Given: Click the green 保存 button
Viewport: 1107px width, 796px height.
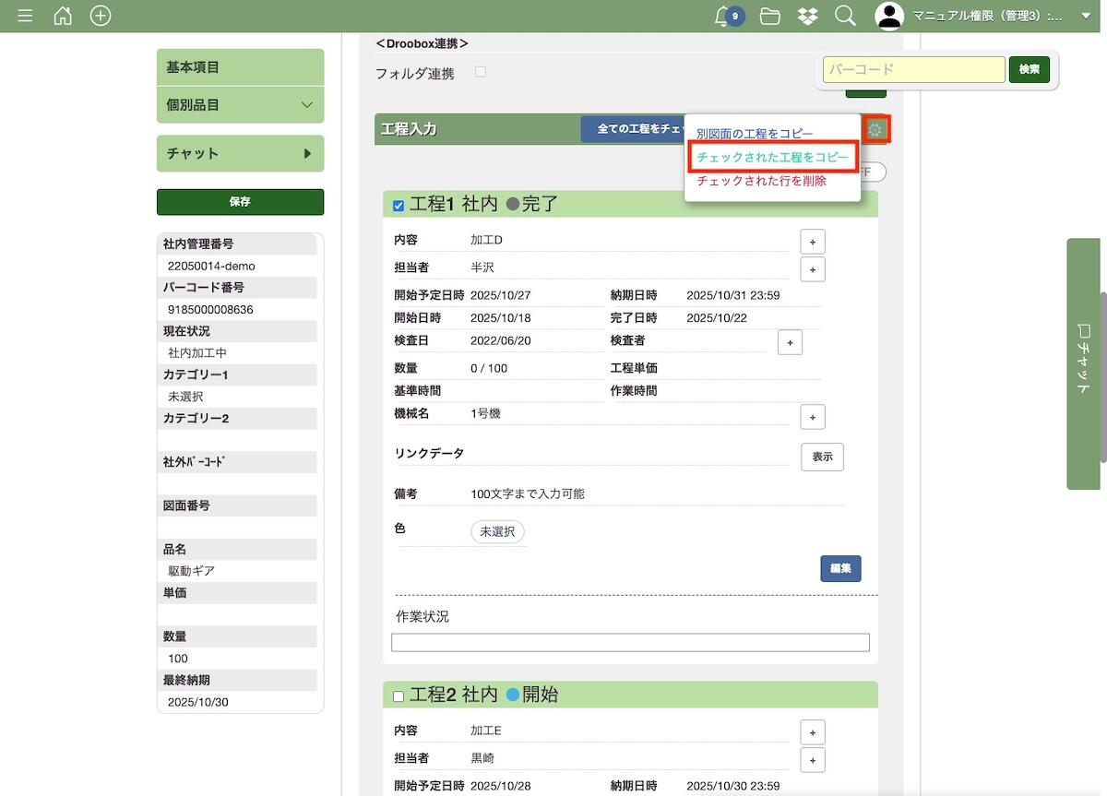Looking at the screenshot, I should (x=240, y=202).
